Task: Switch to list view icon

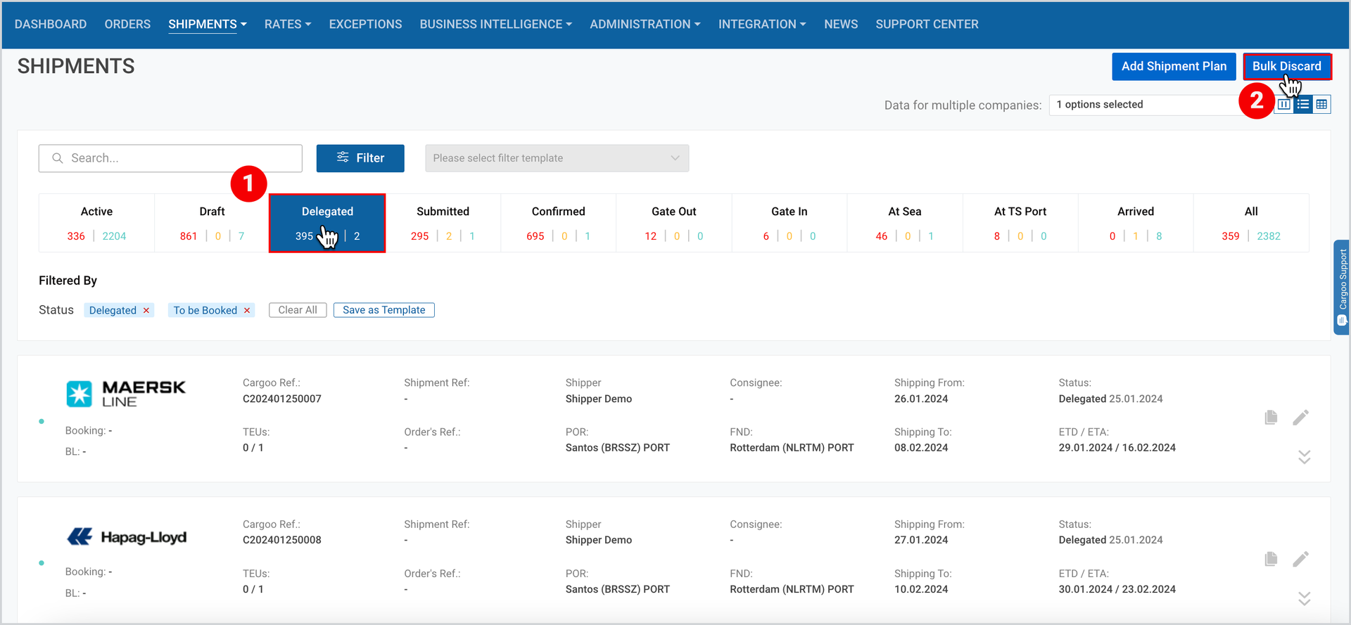Action: point(1303,105)
